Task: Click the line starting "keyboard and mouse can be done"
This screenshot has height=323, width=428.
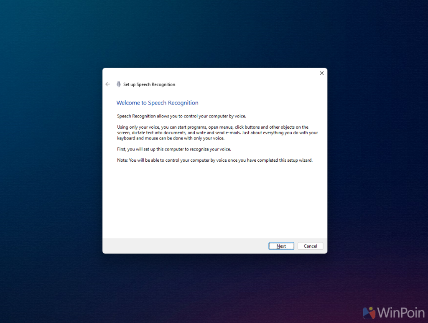Action: (171, 138)
